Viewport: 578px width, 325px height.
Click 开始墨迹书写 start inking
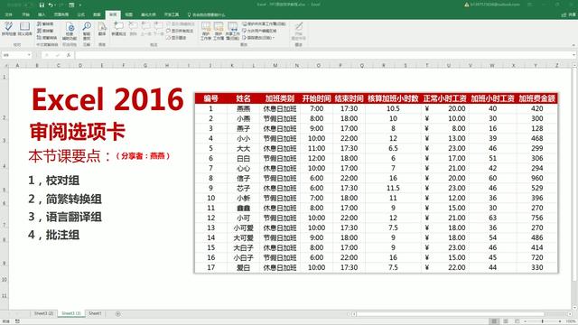point(299,31)
